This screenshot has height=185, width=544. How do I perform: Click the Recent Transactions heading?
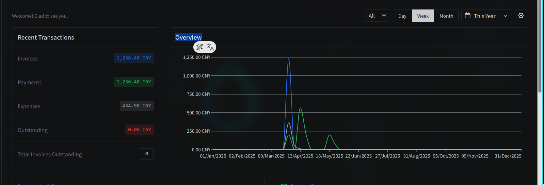(x=46, y=37)
